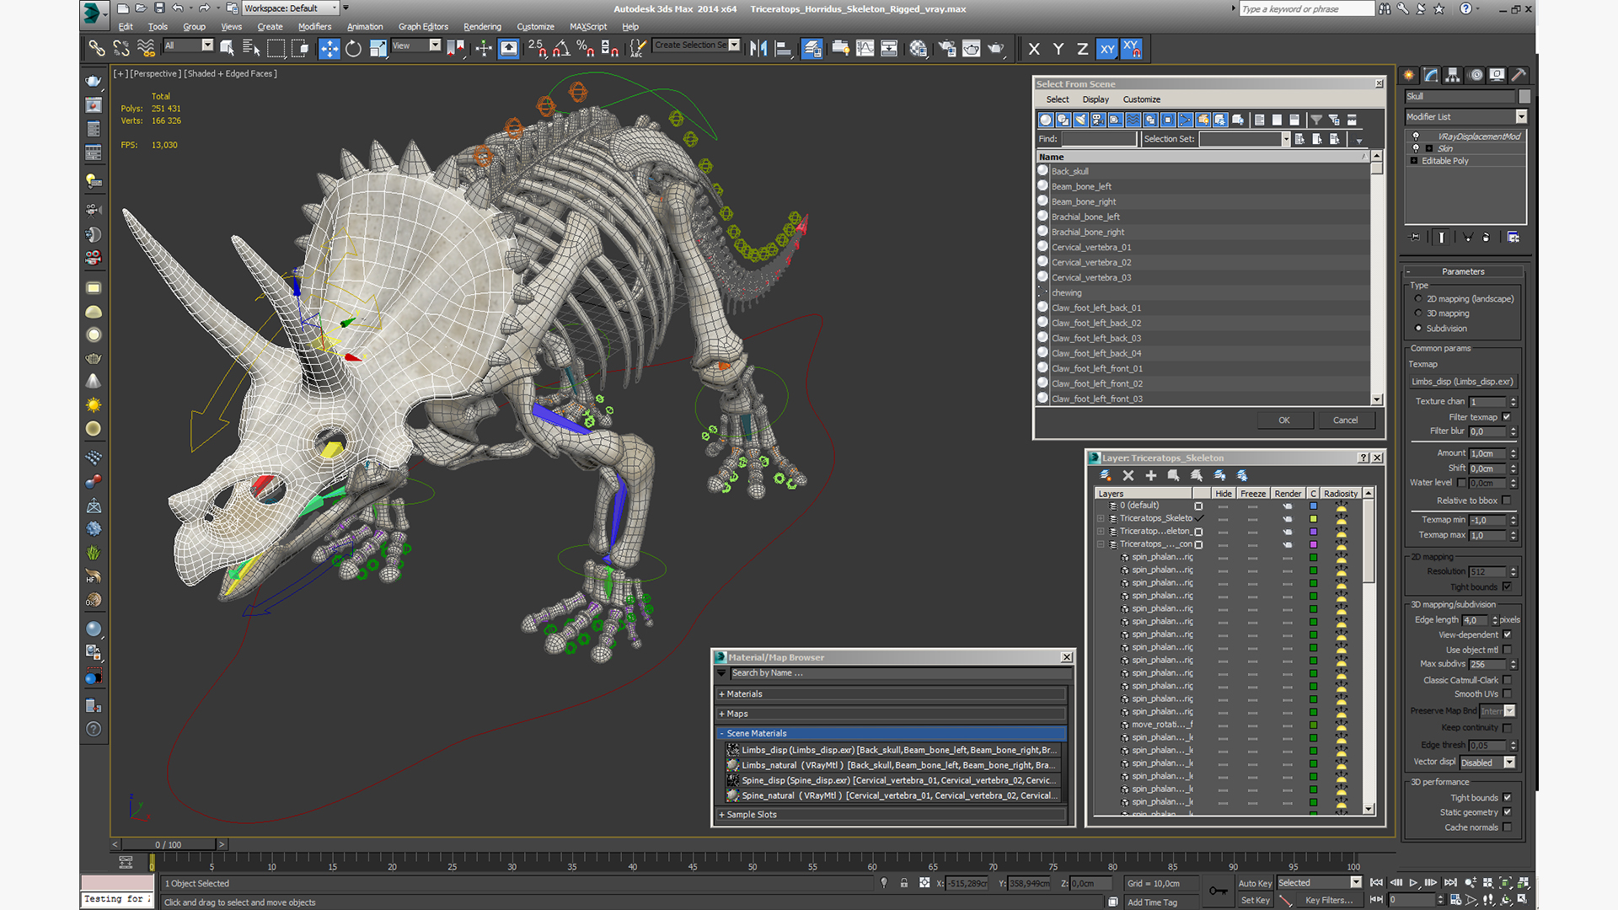Click Limbs_disp texmap button
Screen dimensions: 1618x910
click(1463, 382)
